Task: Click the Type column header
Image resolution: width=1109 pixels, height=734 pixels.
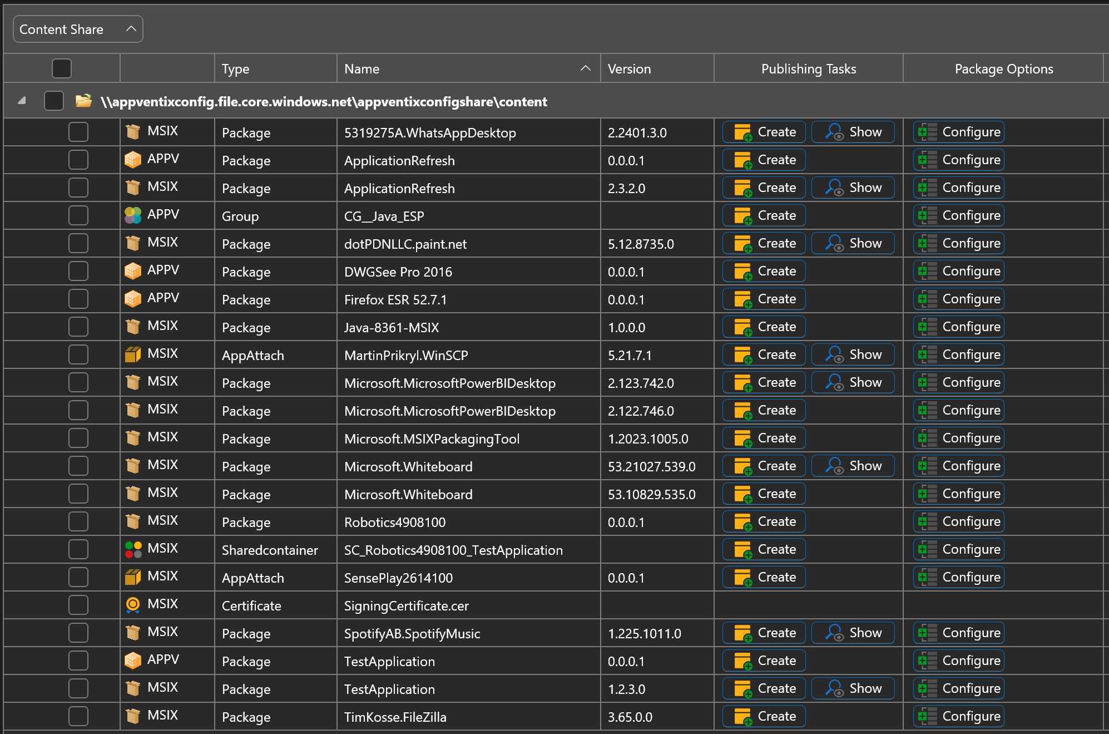Action: pos(235,68)
